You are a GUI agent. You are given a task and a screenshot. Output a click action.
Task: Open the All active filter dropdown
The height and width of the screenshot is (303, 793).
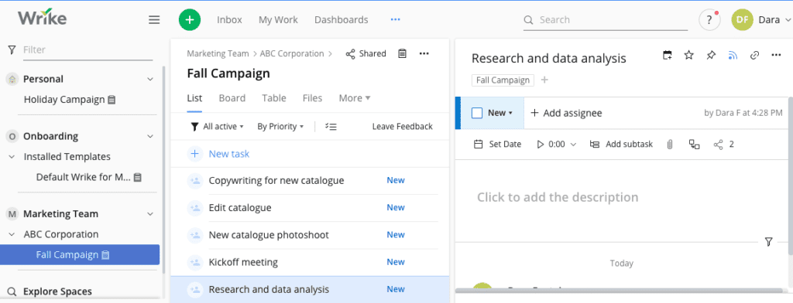(218, 126)
